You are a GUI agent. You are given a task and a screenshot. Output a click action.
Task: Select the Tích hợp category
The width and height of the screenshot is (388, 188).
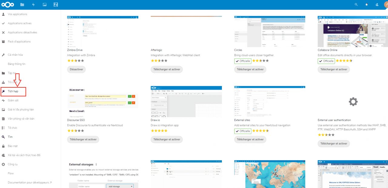tap(13, 91)
